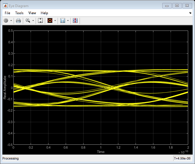Select the eye diagram line plot icon
Viewport: 195px width, 164px height.
coord(50,20)
